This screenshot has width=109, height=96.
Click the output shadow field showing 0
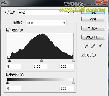tap(13, 88)
